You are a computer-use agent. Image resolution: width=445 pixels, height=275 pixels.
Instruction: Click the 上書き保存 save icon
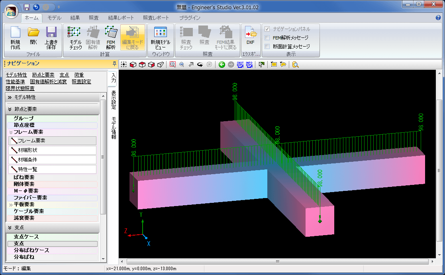click(x=51, y=38)
